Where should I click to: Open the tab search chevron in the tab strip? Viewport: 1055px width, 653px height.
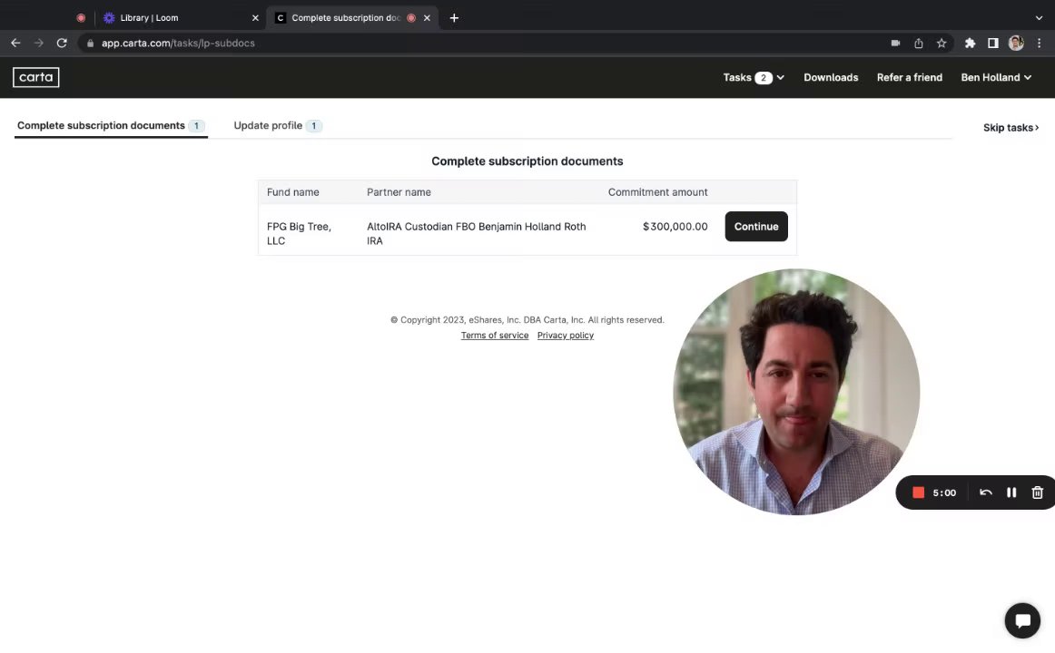(1039, 18)
